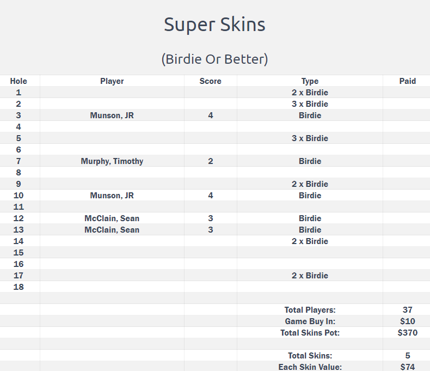Click the Score column header
430x371 pixels.
click(x=210, y=81)
